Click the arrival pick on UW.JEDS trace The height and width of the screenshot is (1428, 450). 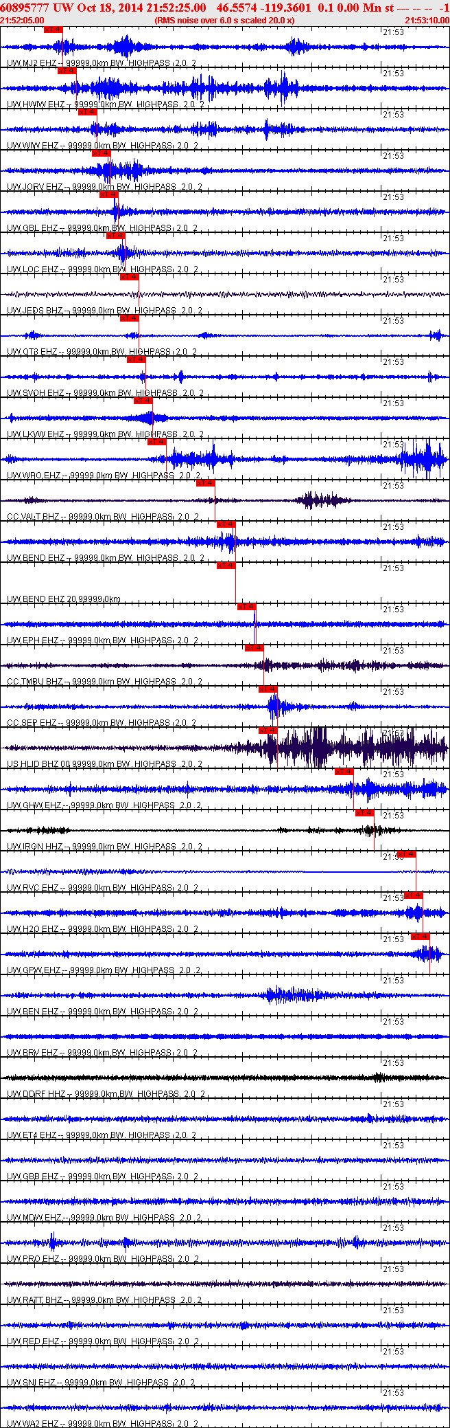point(129,277)
